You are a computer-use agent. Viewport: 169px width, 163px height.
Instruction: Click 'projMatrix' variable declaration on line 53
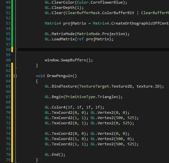click(x=75, y=23)
